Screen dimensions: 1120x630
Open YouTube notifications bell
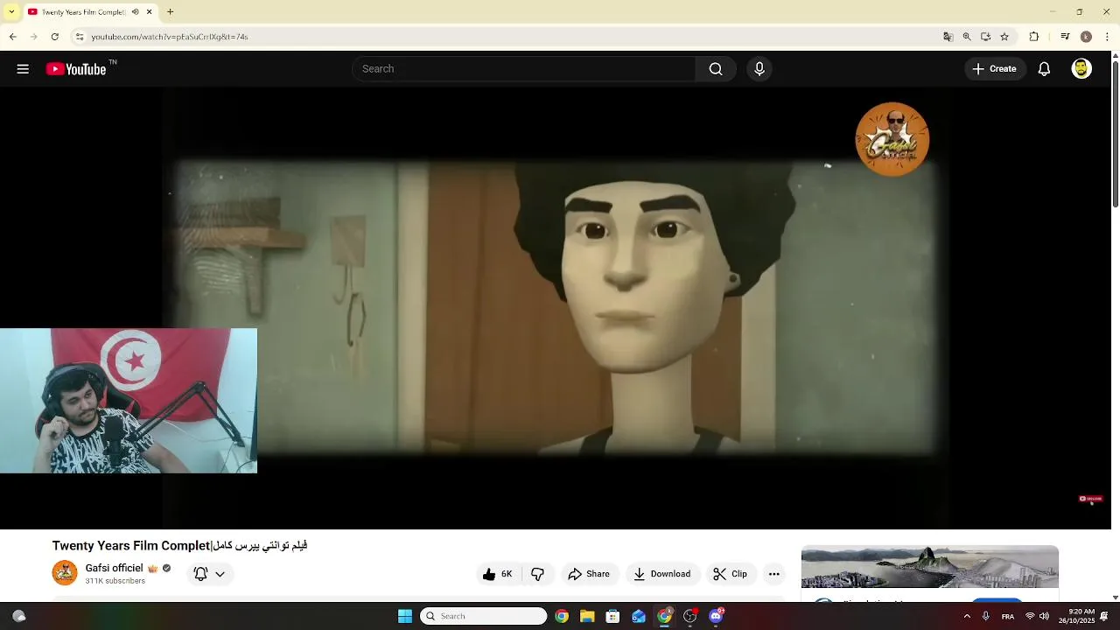(1044, 69)
